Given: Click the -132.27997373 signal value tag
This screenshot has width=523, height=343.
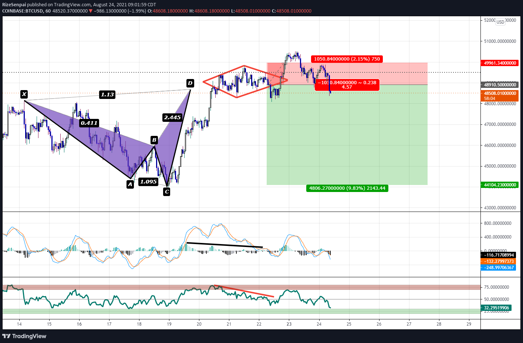Looking at the screenshot, I should coord(498,261).
